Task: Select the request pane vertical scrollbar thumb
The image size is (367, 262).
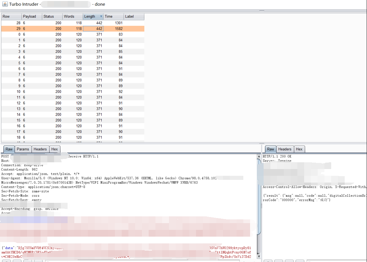Action: coord(259,197)
